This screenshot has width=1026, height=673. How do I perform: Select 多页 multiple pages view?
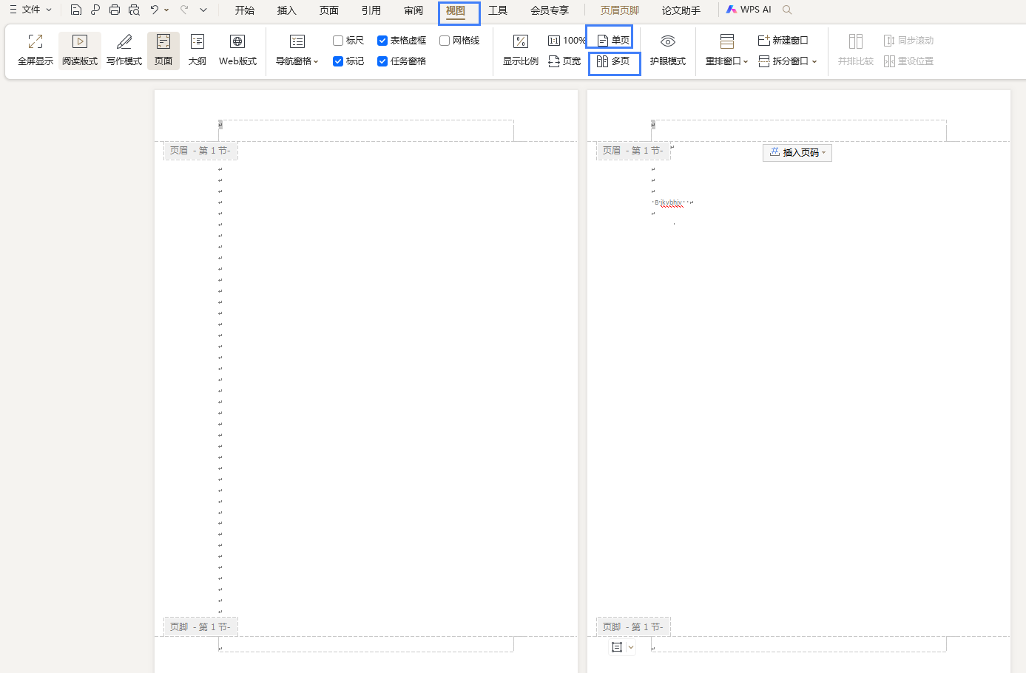pos(613,61)
